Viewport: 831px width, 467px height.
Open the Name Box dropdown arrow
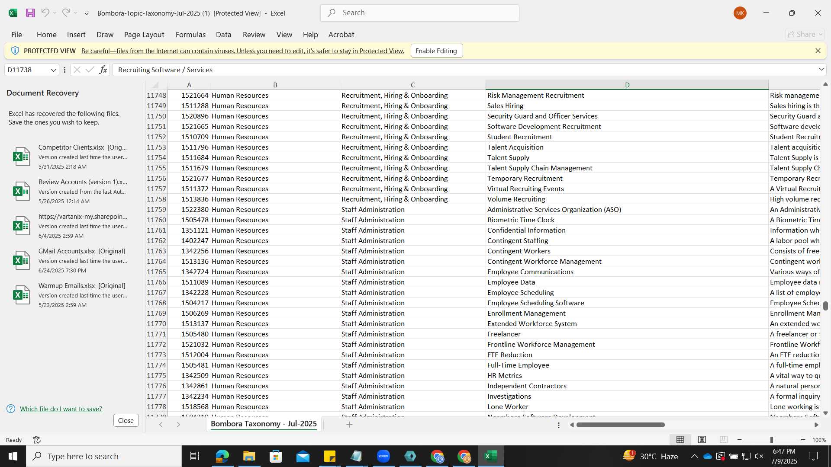pyautogui.click(x=54, y=70)
